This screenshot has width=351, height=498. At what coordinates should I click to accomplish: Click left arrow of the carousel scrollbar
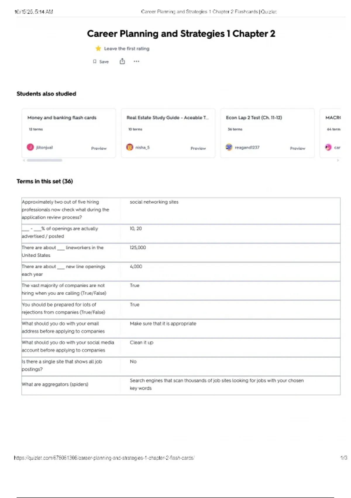pyautogui.click(x=24, y=160)
